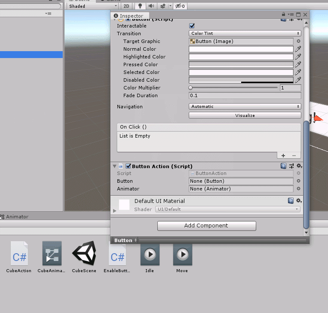This screenshot has height=313, width=328.
Task: Toggle scene lighting bulb button
Action: pyautogui.click(x=140, y=6)
